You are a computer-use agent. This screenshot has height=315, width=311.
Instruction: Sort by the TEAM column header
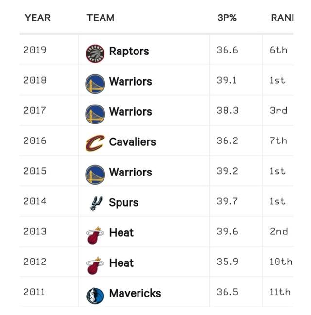(x=101, y=18)
